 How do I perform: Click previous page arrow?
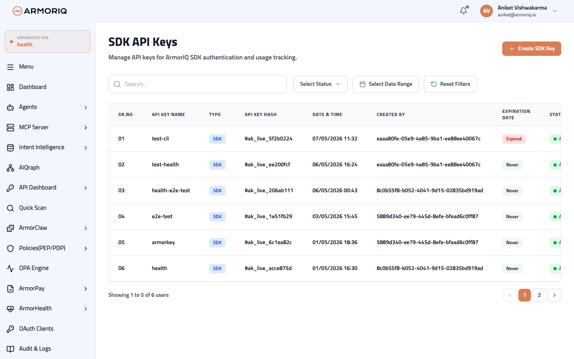click(510, 295)
